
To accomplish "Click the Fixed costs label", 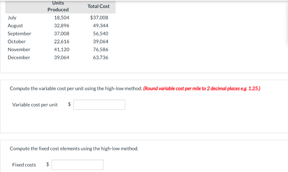I will coord(24,165).
